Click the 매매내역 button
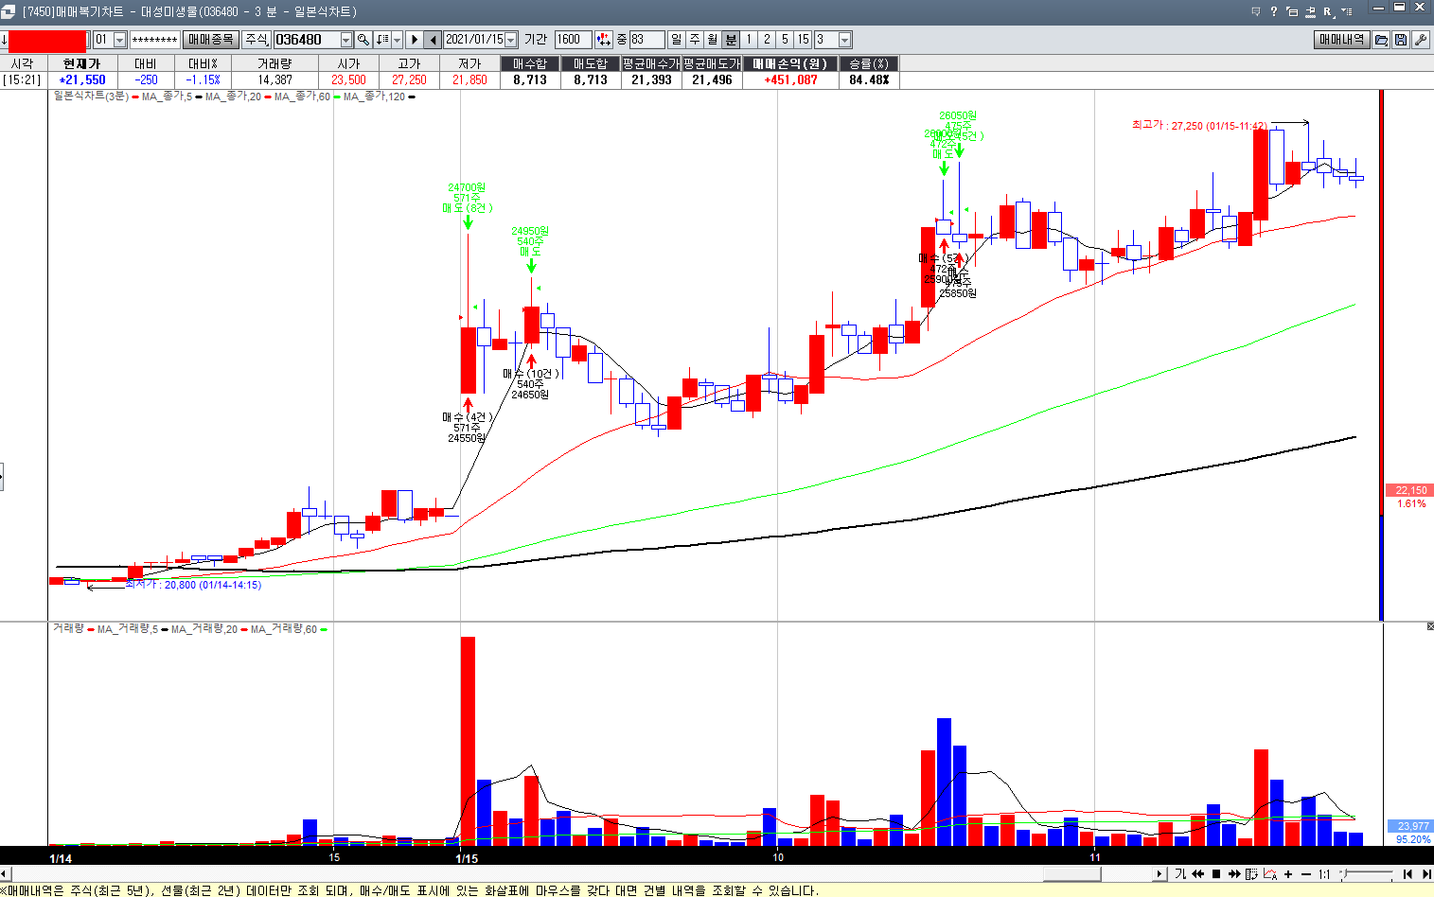1434x897 pixels. coord(1342,40)
